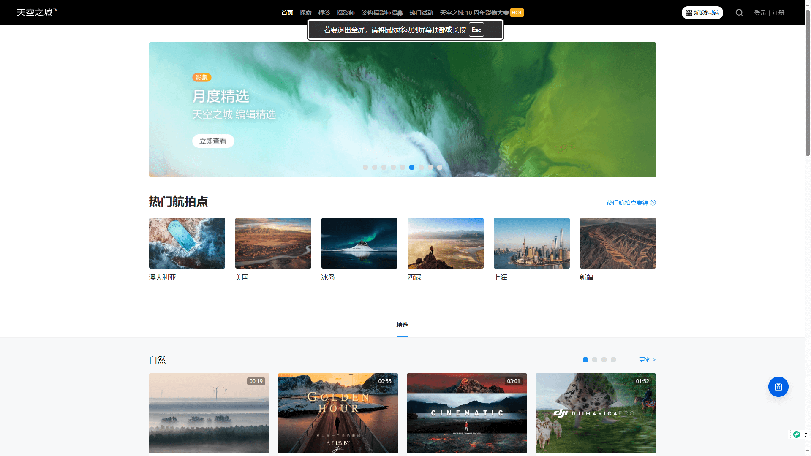Click the 登录 login link

[x=760, y=13]
